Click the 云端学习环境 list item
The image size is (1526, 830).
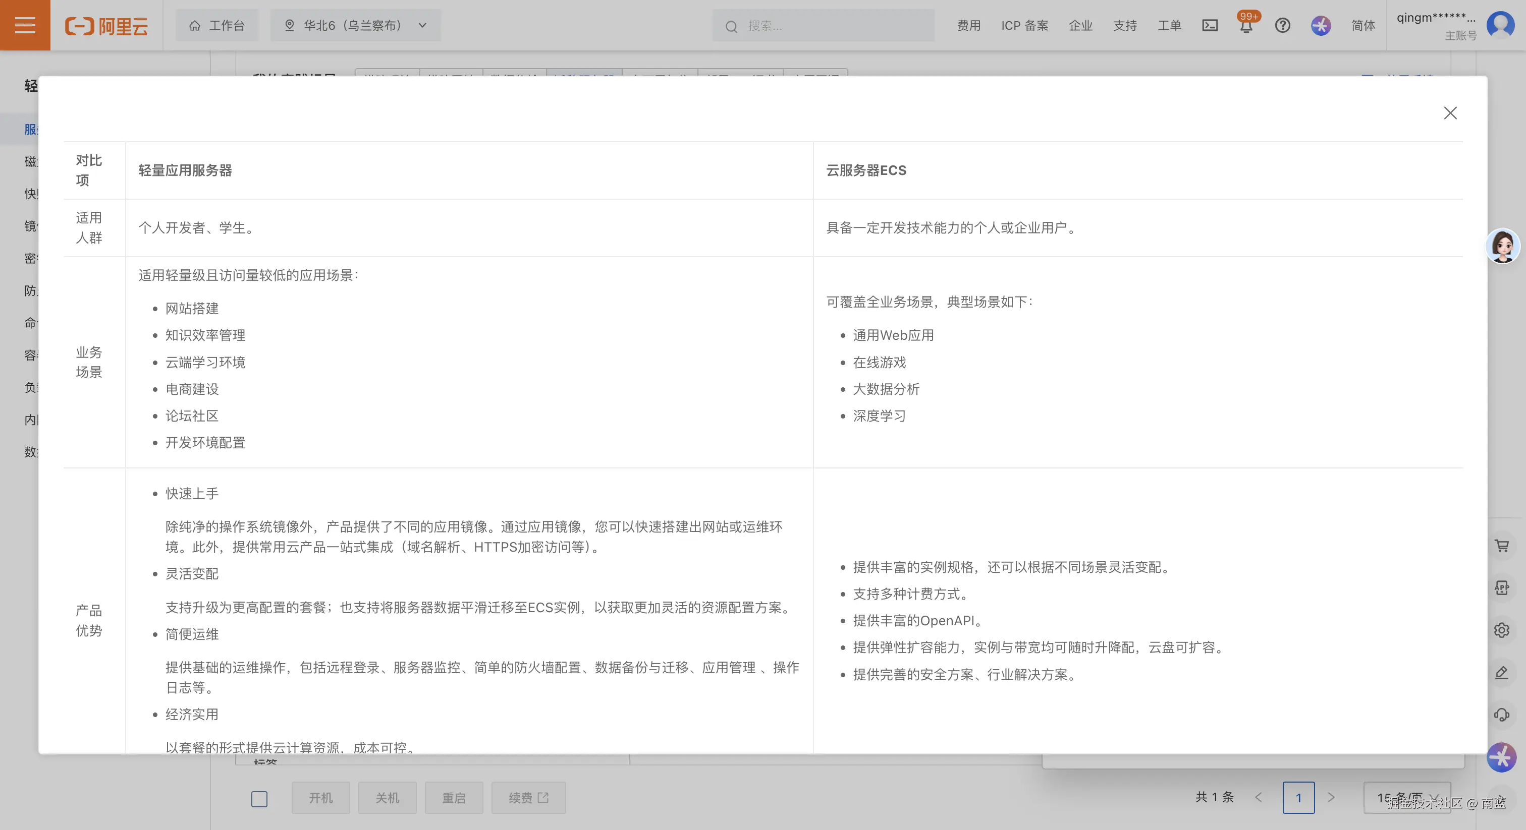205,363
